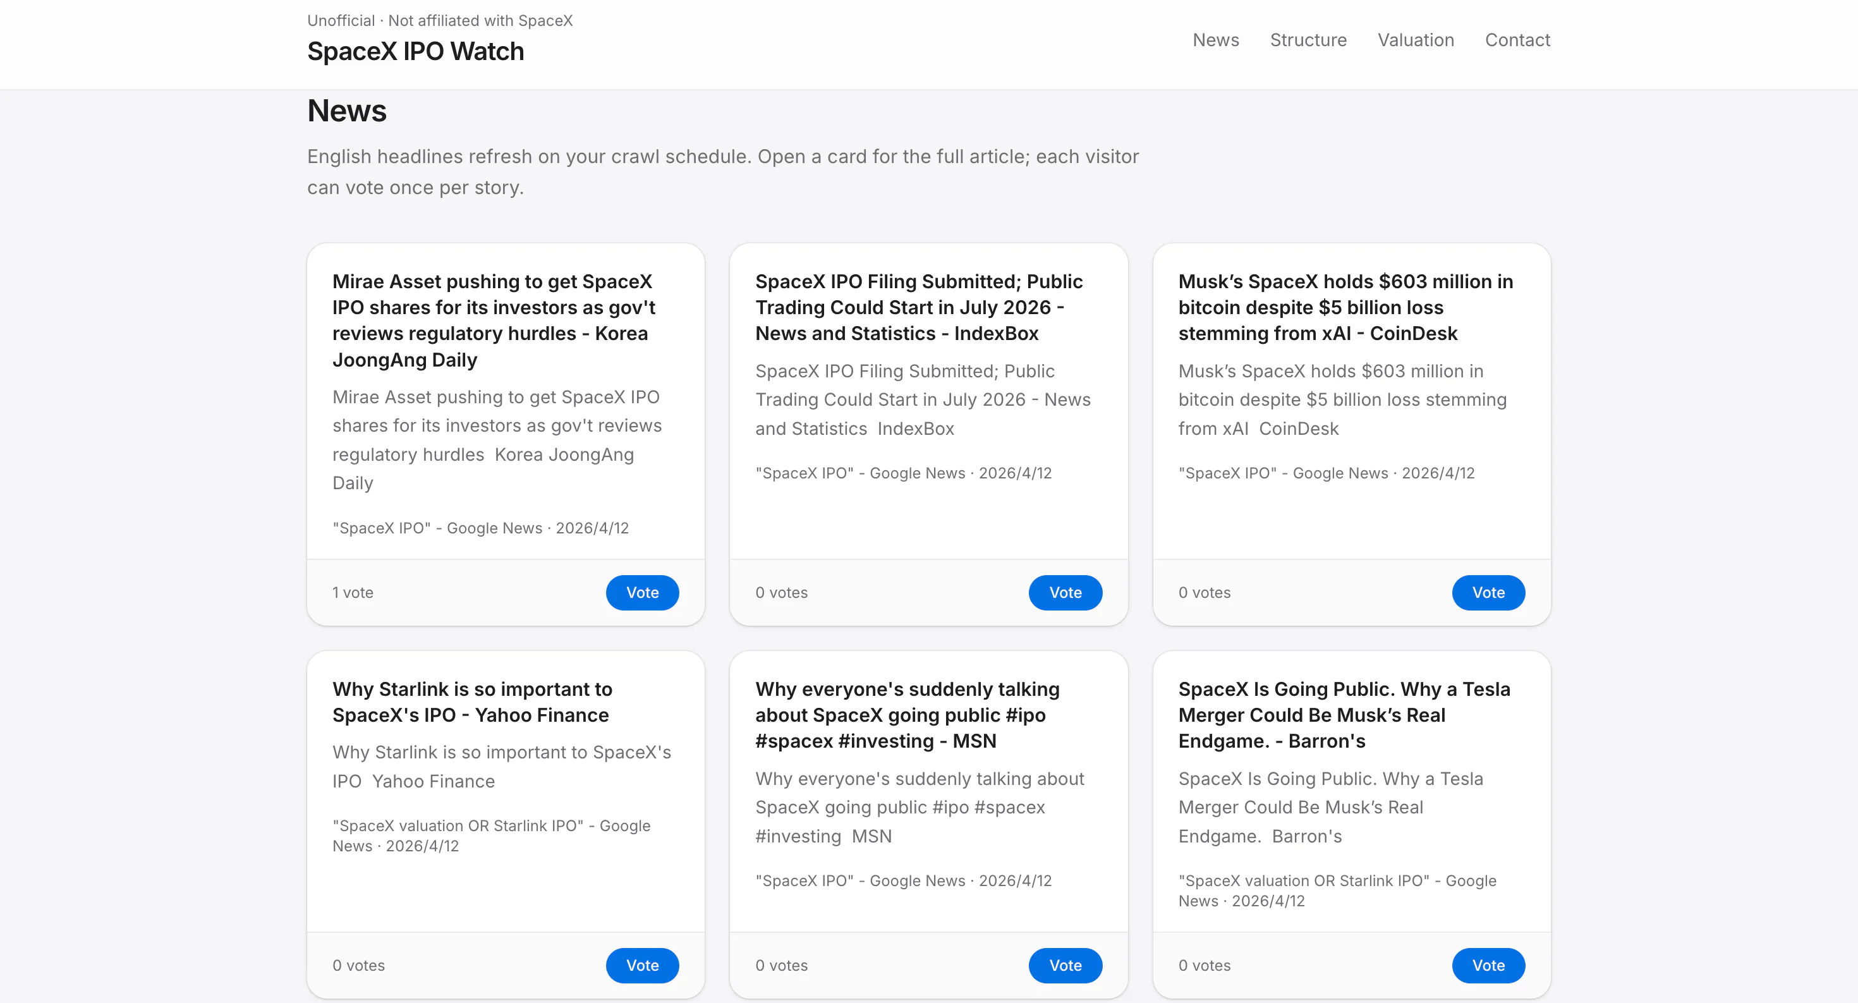This screenshot has width=1858, height=1003.
Task: Click the SpaceX IPO Watch site title
Action: click(415, 51)
